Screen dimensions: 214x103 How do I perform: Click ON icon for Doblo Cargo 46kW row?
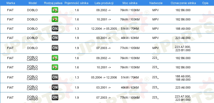[x=55, y=87]
